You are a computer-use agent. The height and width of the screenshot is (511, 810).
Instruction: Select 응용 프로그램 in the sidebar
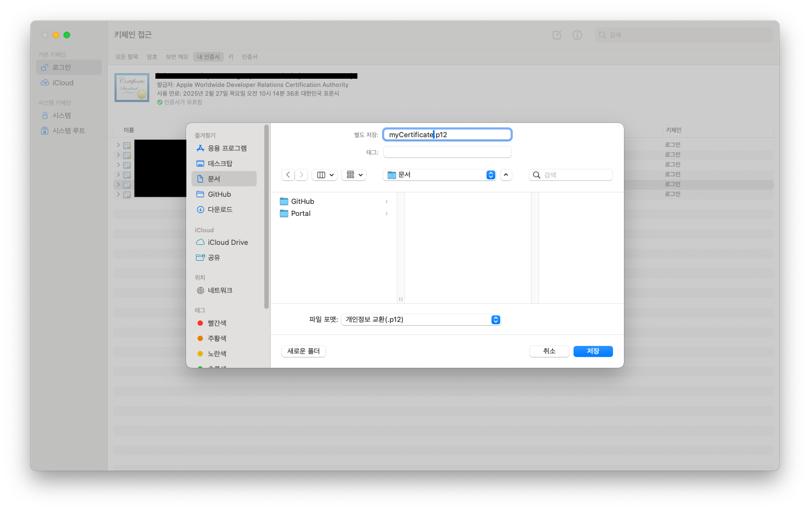tap(224, 148)
